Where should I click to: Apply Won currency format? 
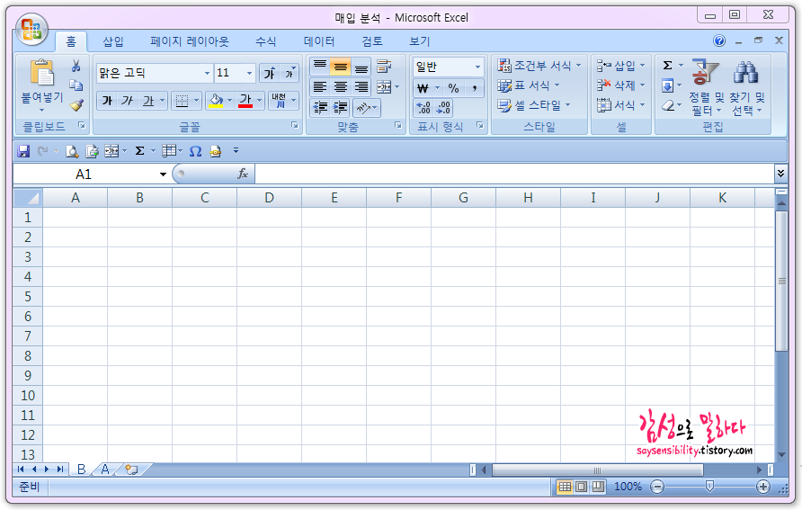coord(423,88)
